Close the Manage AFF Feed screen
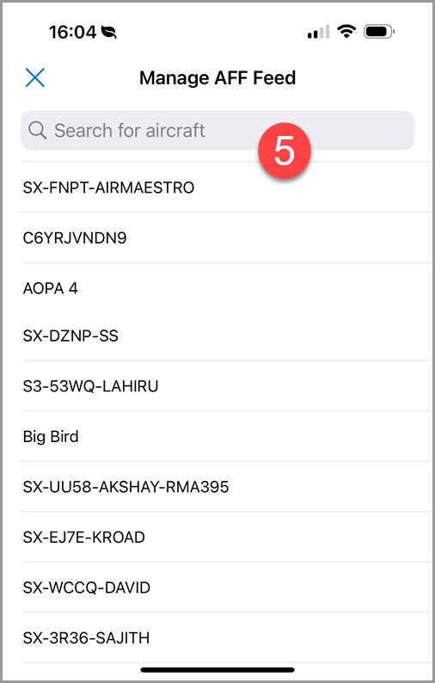 click(35, 78)
